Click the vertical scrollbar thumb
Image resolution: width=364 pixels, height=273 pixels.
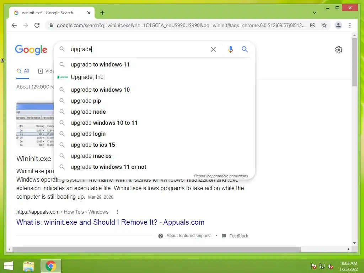[354, 62]
